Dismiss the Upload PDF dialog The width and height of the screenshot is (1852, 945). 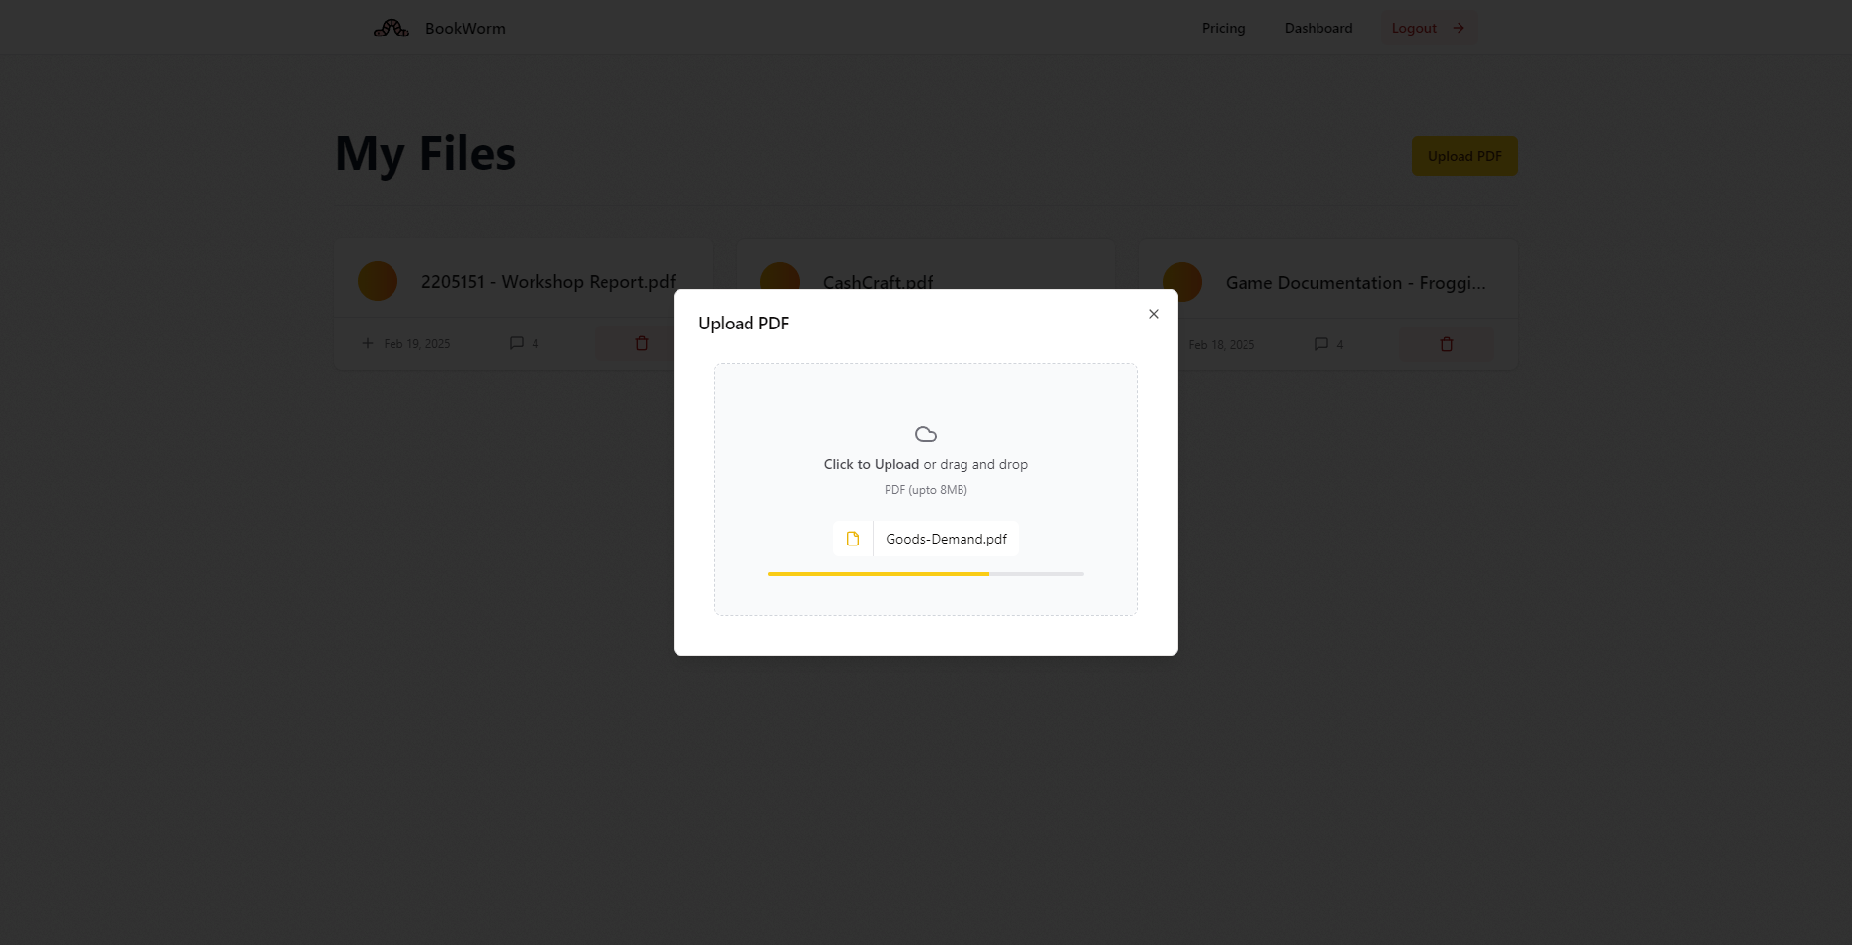1152,314
